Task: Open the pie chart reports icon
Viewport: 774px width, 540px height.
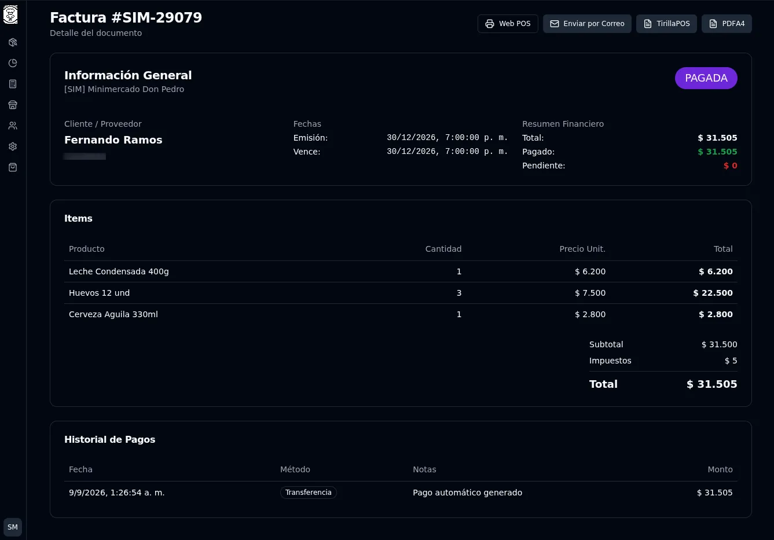Action: [13, 63]
